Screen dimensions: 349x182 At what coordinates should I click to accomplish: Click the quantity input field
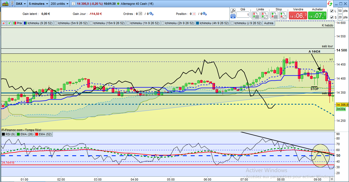coord(243,15)
